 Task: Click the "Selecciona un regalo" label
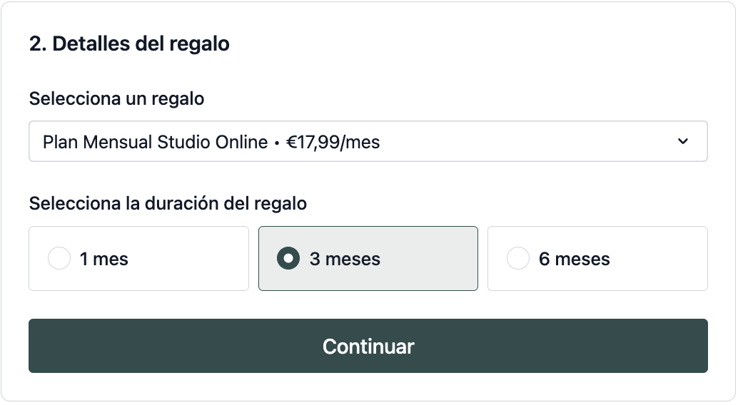click(116, 99)
